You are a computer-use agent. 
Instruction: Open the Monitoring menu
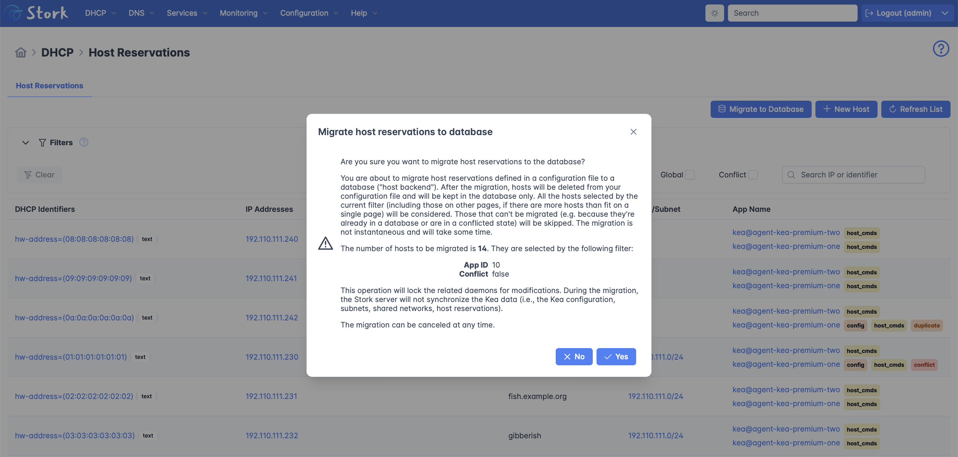243,13
